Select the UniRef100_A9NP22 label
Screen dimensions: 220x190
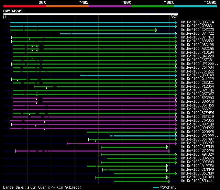click(197, 128)
